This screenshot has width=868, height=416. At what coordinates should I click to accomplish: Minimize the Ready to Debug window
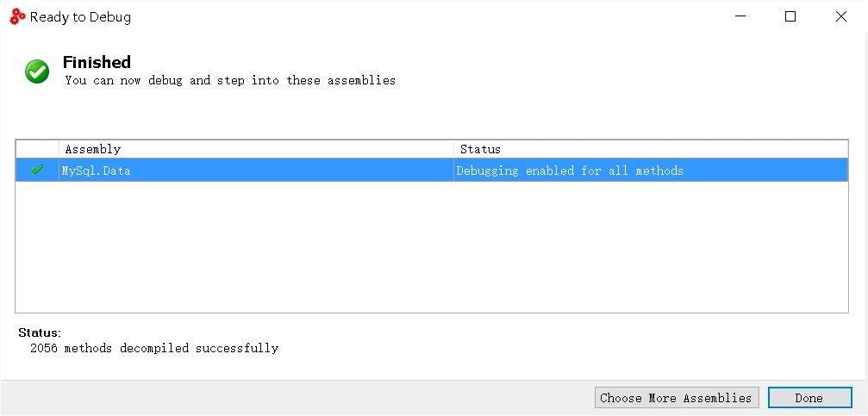[740, 16]
